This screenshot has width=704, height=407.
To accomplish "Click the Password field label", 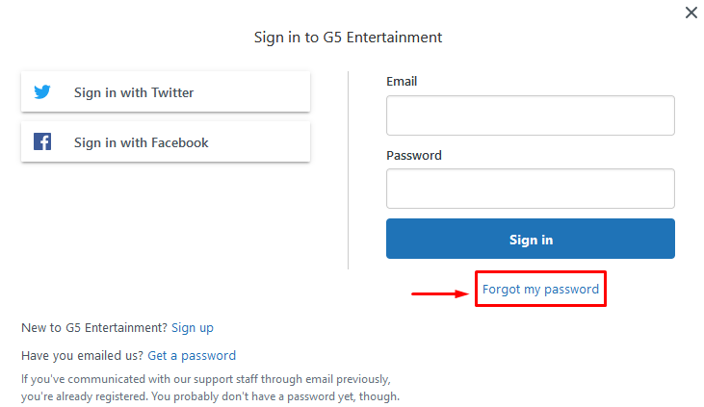I will (x=414, y=155).
